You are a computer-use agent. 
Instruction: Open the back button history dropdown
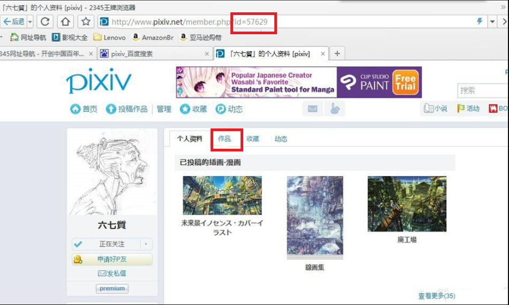(30, 22)
